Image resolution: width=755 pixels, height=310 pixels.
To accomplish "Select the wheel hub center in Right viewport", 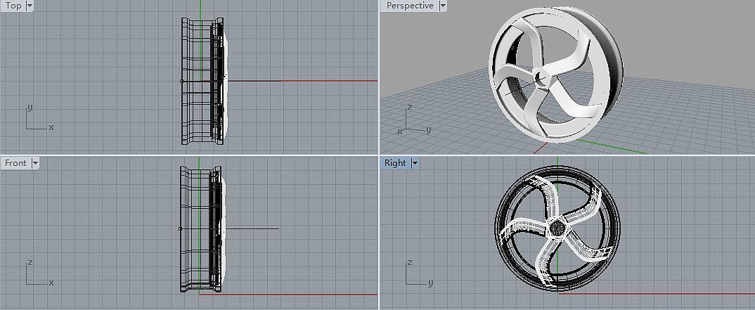I will pos(557,228).
